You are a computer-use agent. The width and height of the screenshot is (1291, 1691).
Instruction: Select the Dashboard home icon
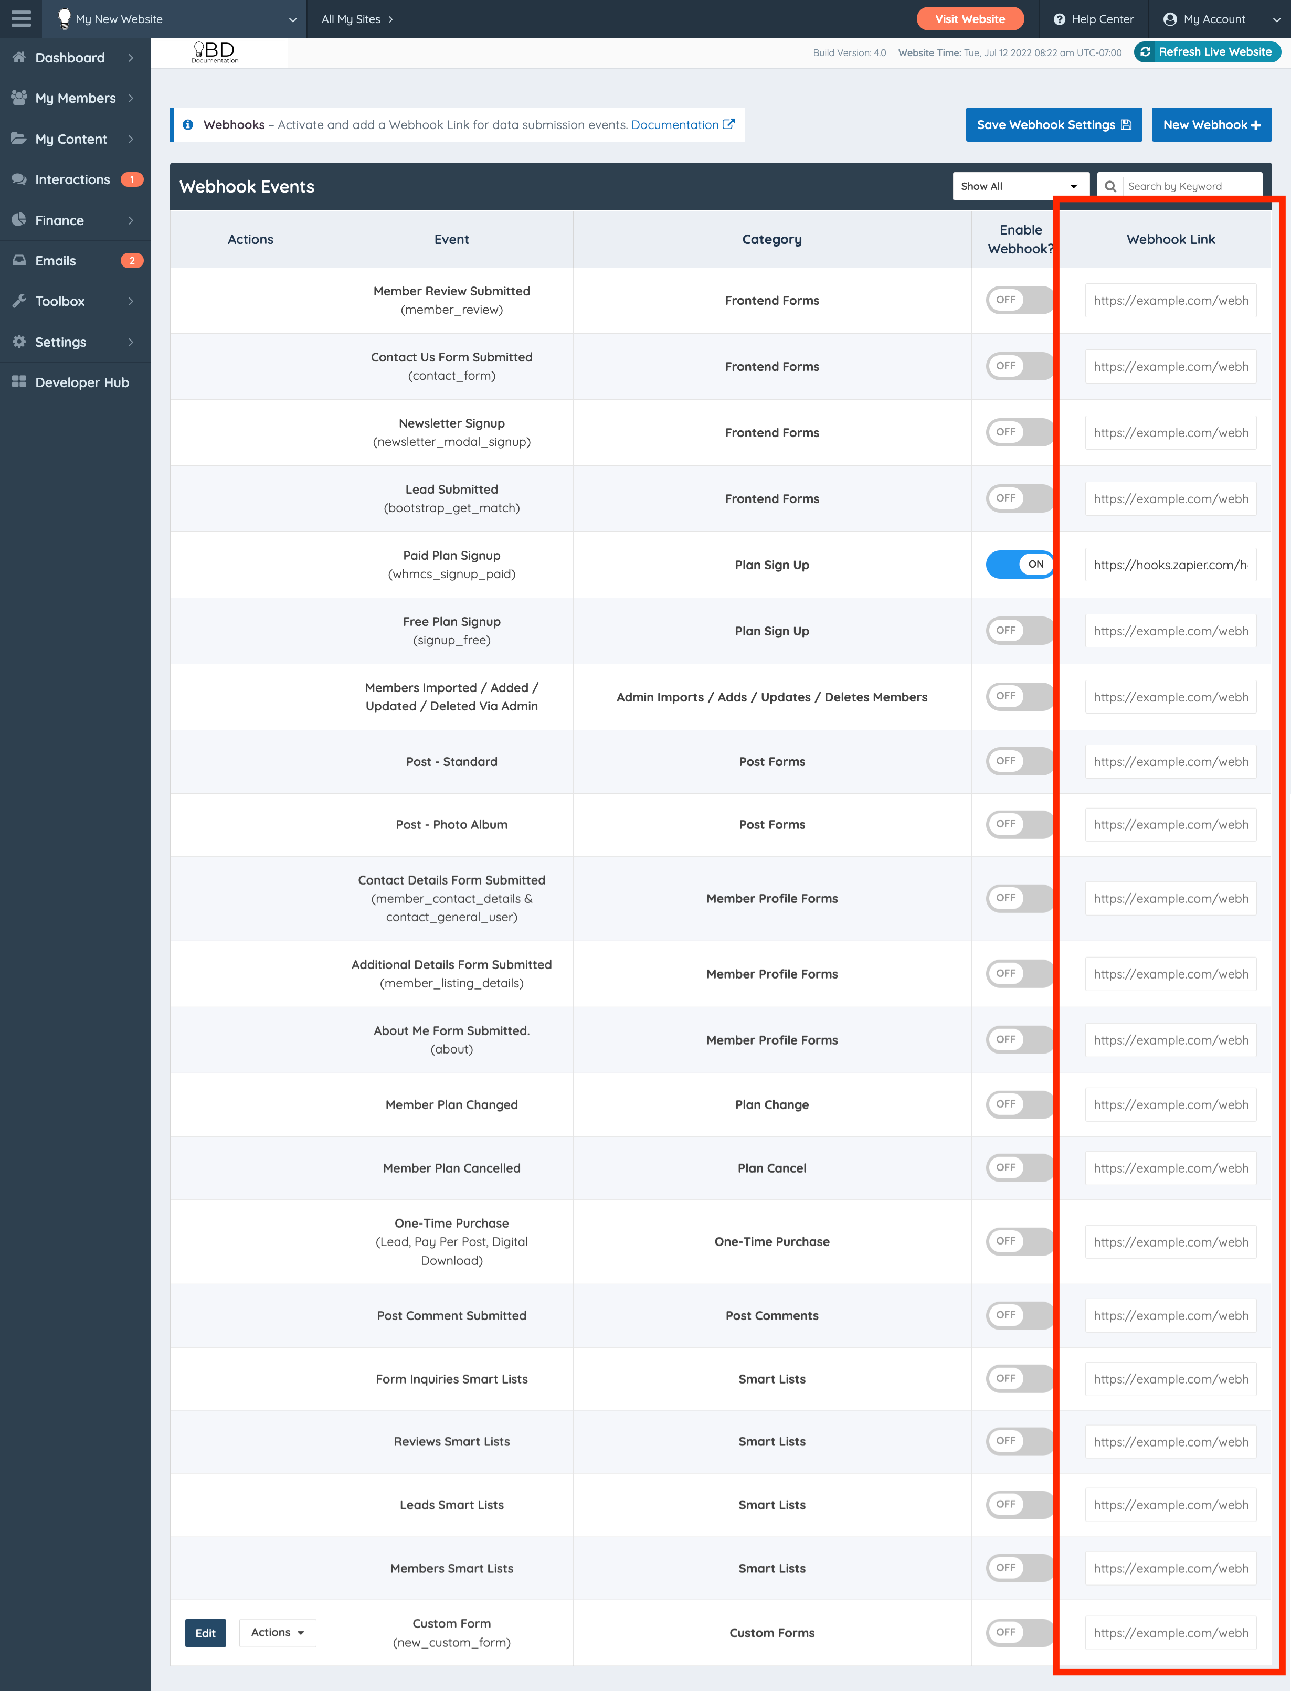pyautogui.click(x=18, y=57)
